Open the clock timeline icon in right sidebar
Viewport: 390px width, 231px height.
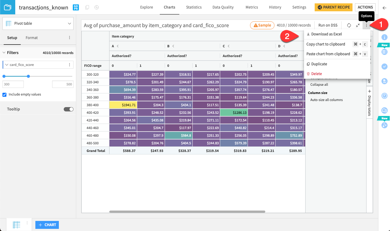(385, 96)
